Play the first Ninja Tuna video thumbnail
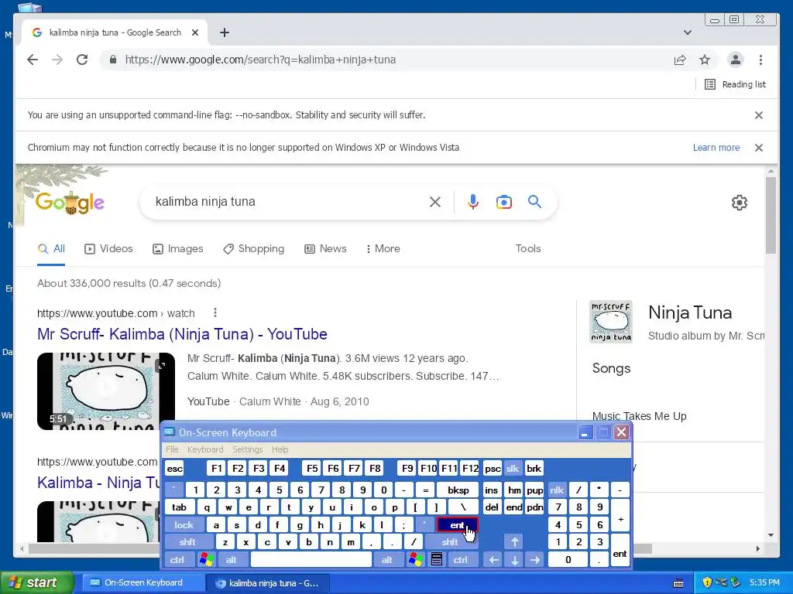The image size is (793, 594). coord(105,391)
